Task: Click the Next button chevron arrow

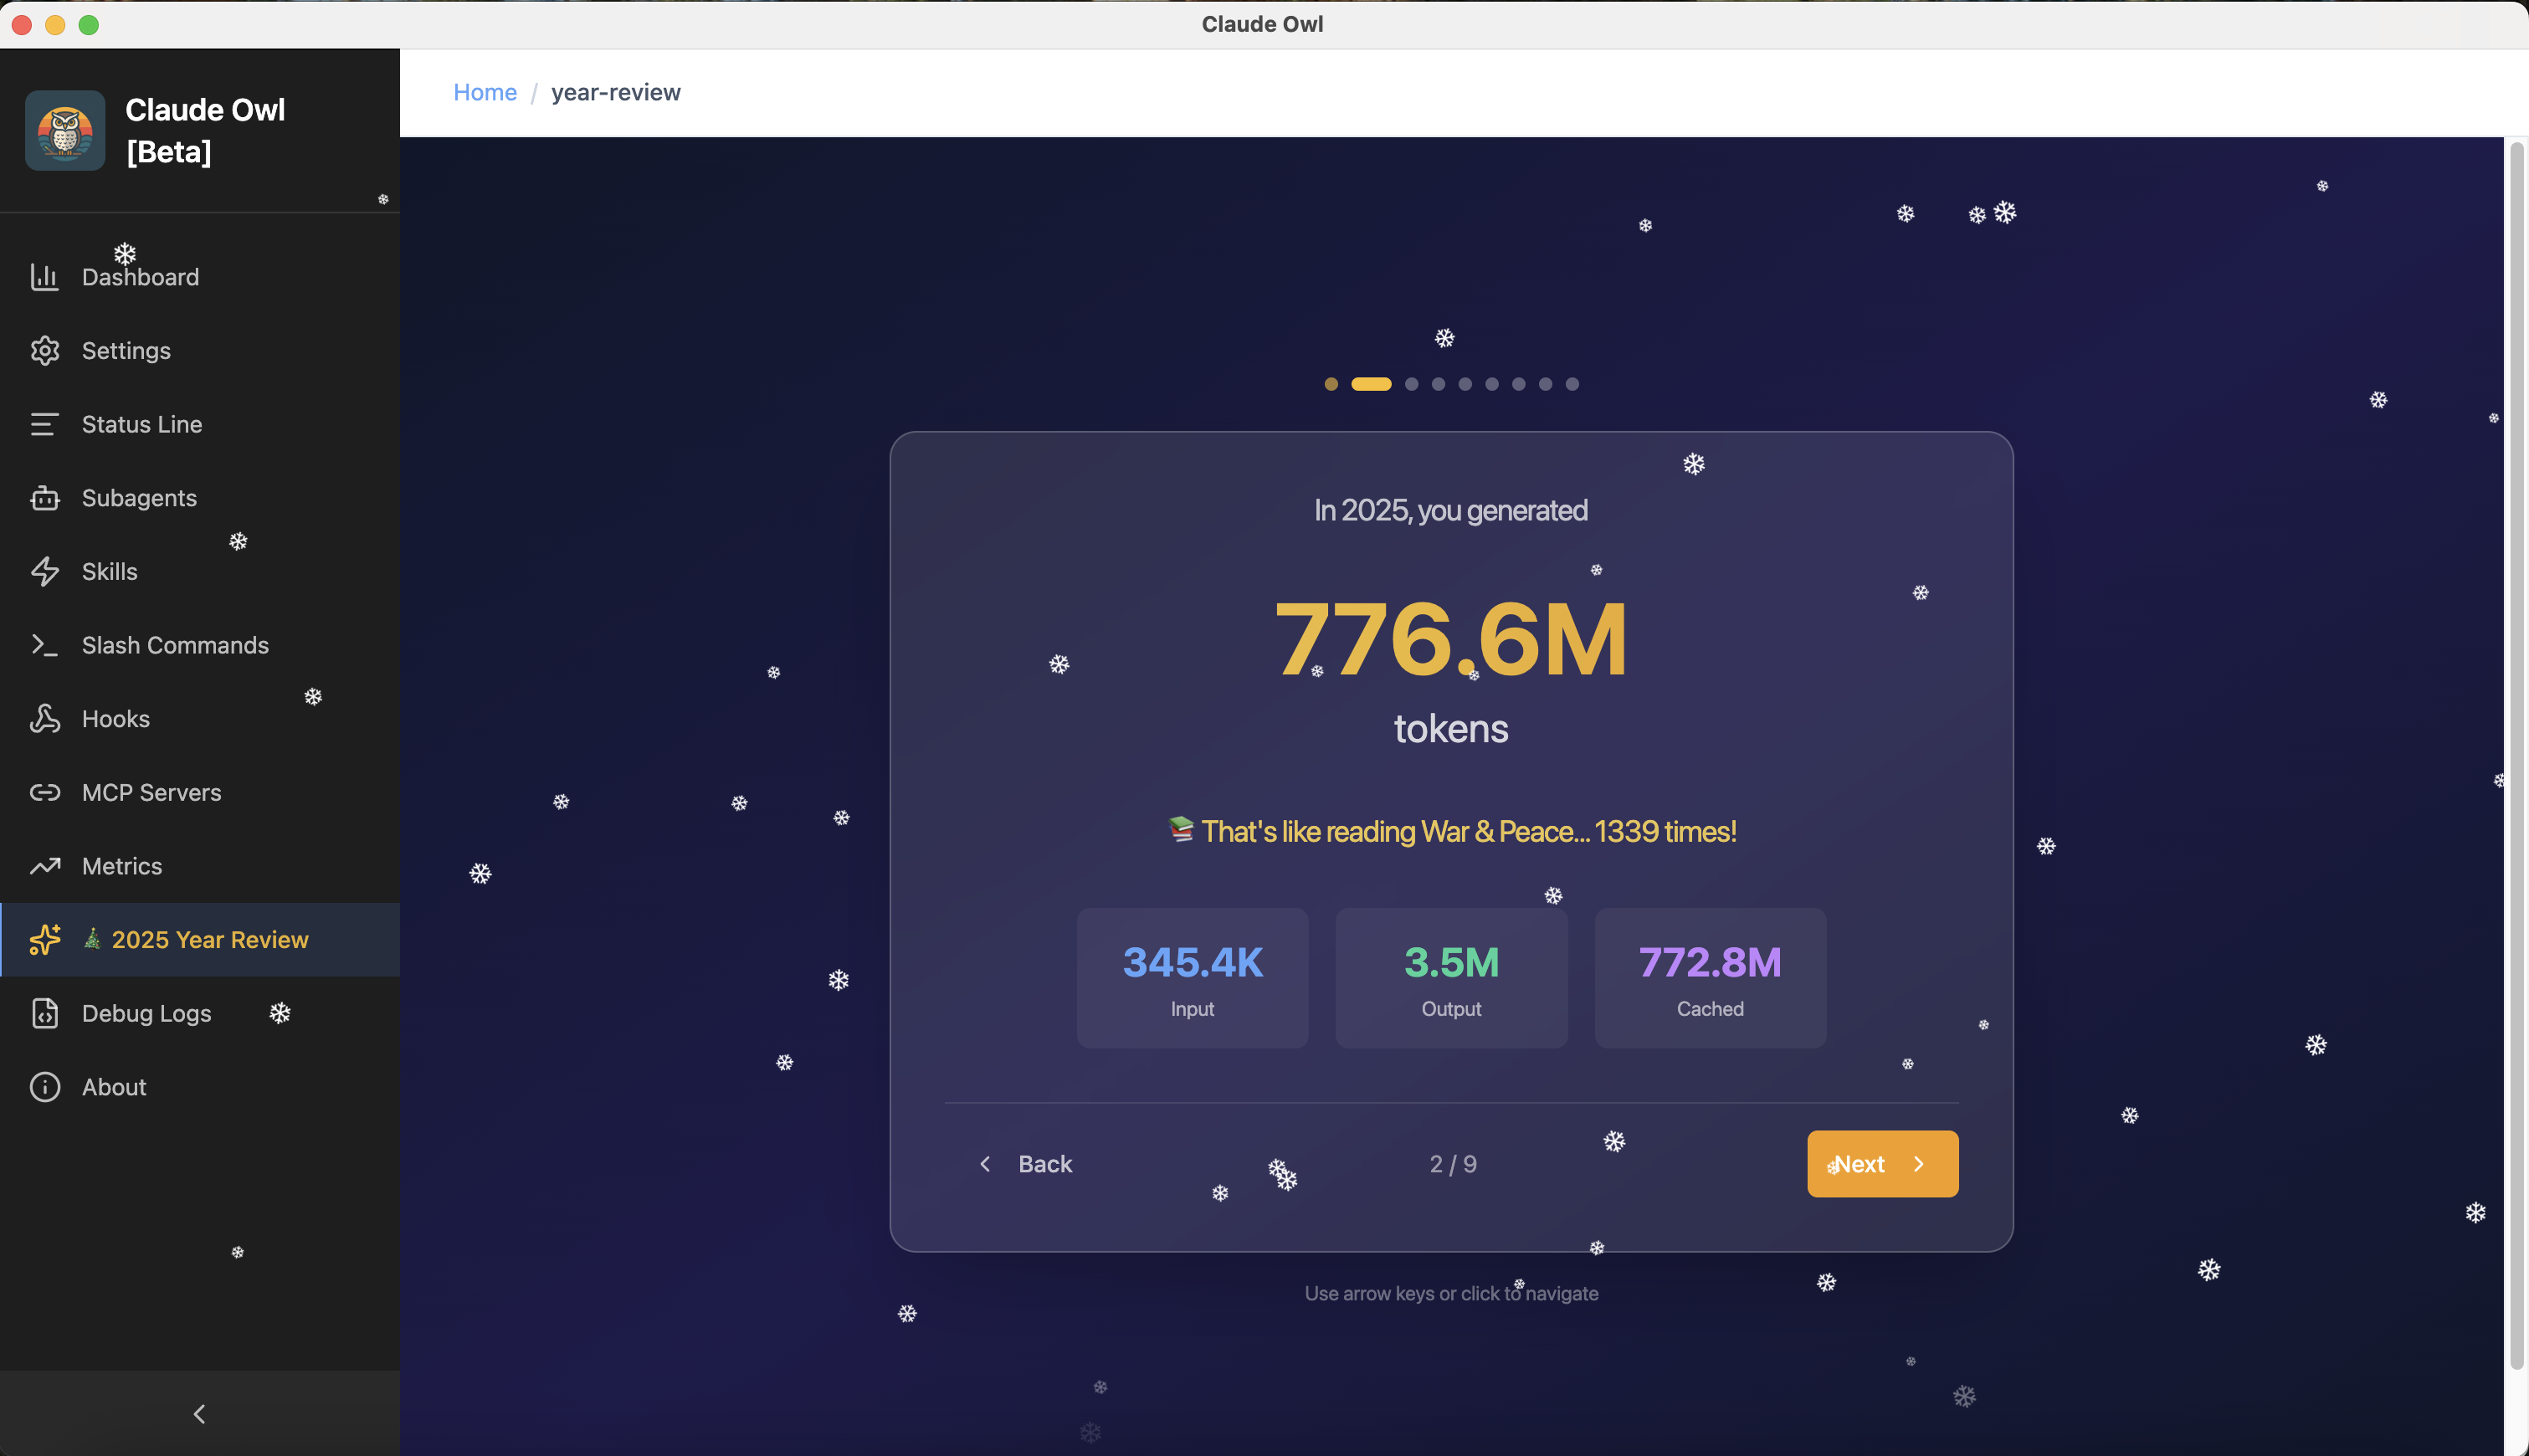Action: pyautogui.click(x=1918, y=1164)
